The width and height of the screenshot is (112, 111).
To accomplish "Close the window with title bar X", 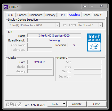I will tap(101, 6).
